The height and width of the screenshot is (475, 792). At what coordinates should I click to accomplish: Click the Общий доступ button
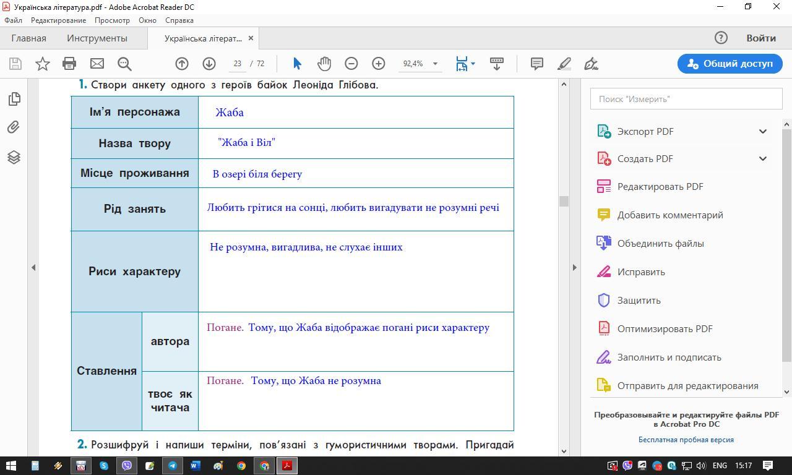730,64
